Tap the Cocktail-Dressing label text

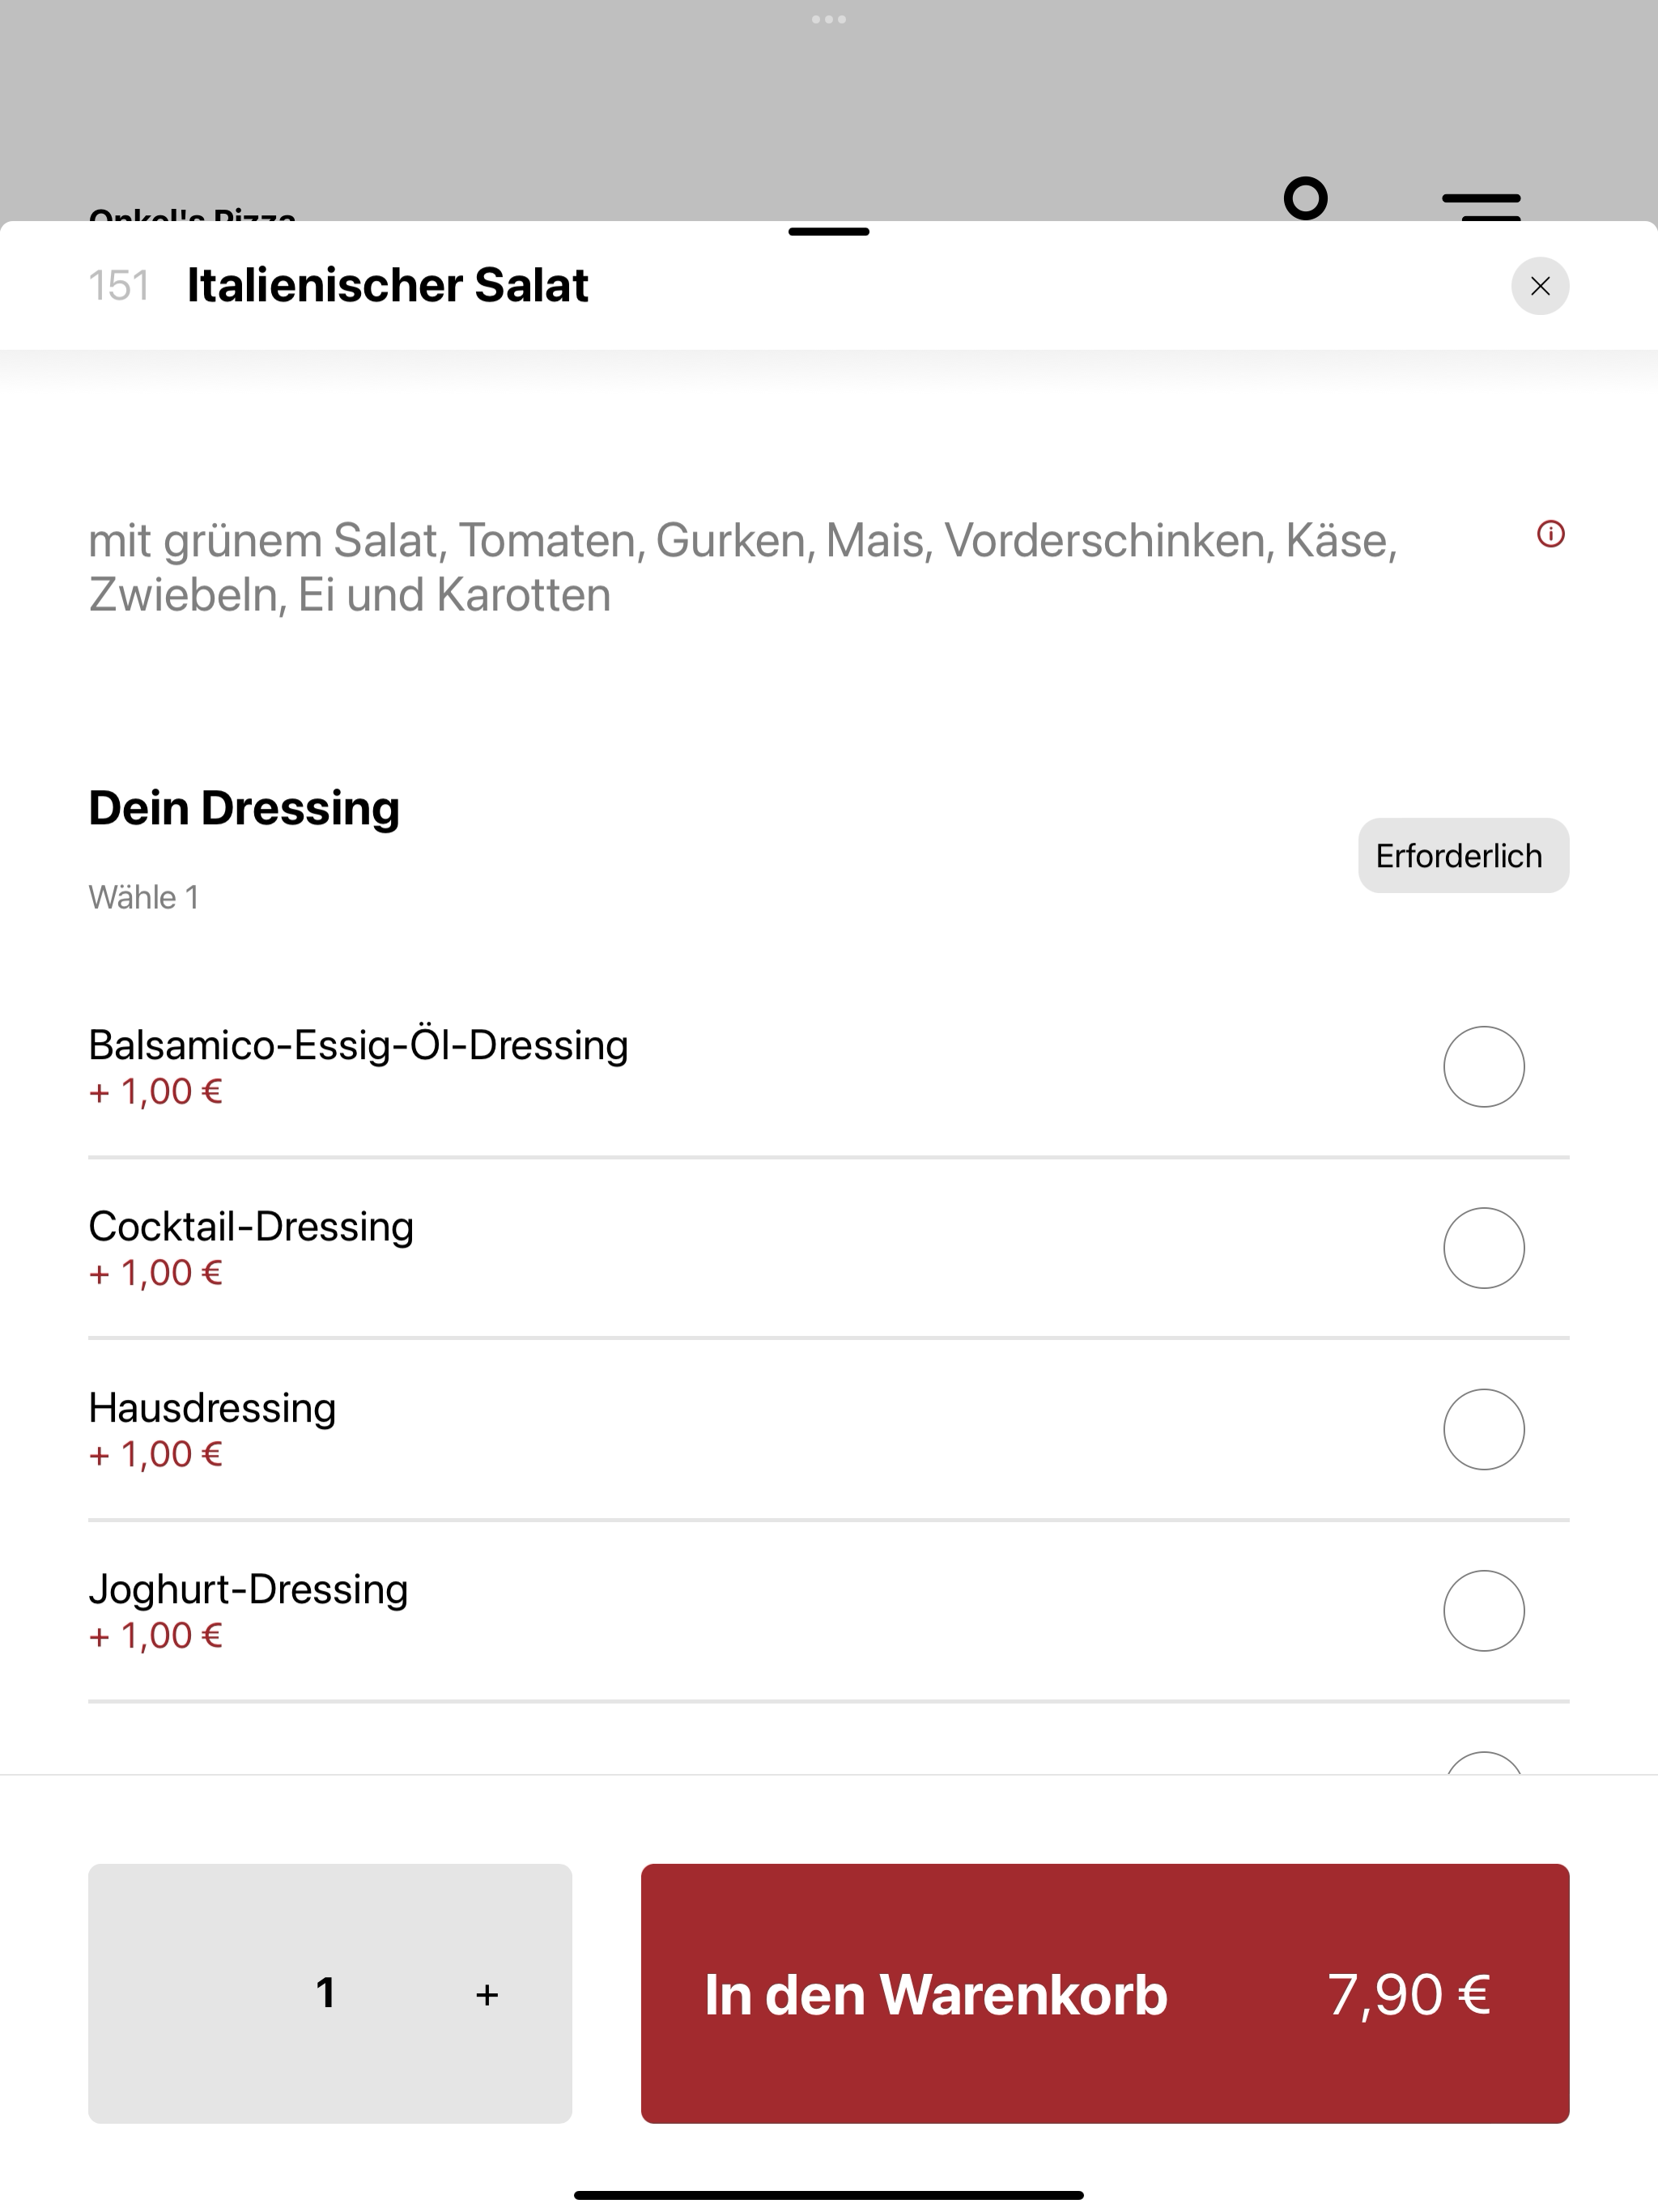click(251, 1226)
